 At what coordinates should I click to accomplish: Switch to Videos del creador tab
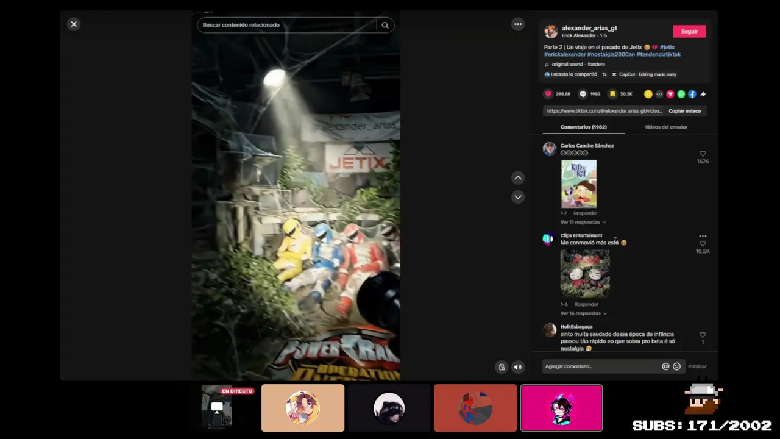(665, 127)
